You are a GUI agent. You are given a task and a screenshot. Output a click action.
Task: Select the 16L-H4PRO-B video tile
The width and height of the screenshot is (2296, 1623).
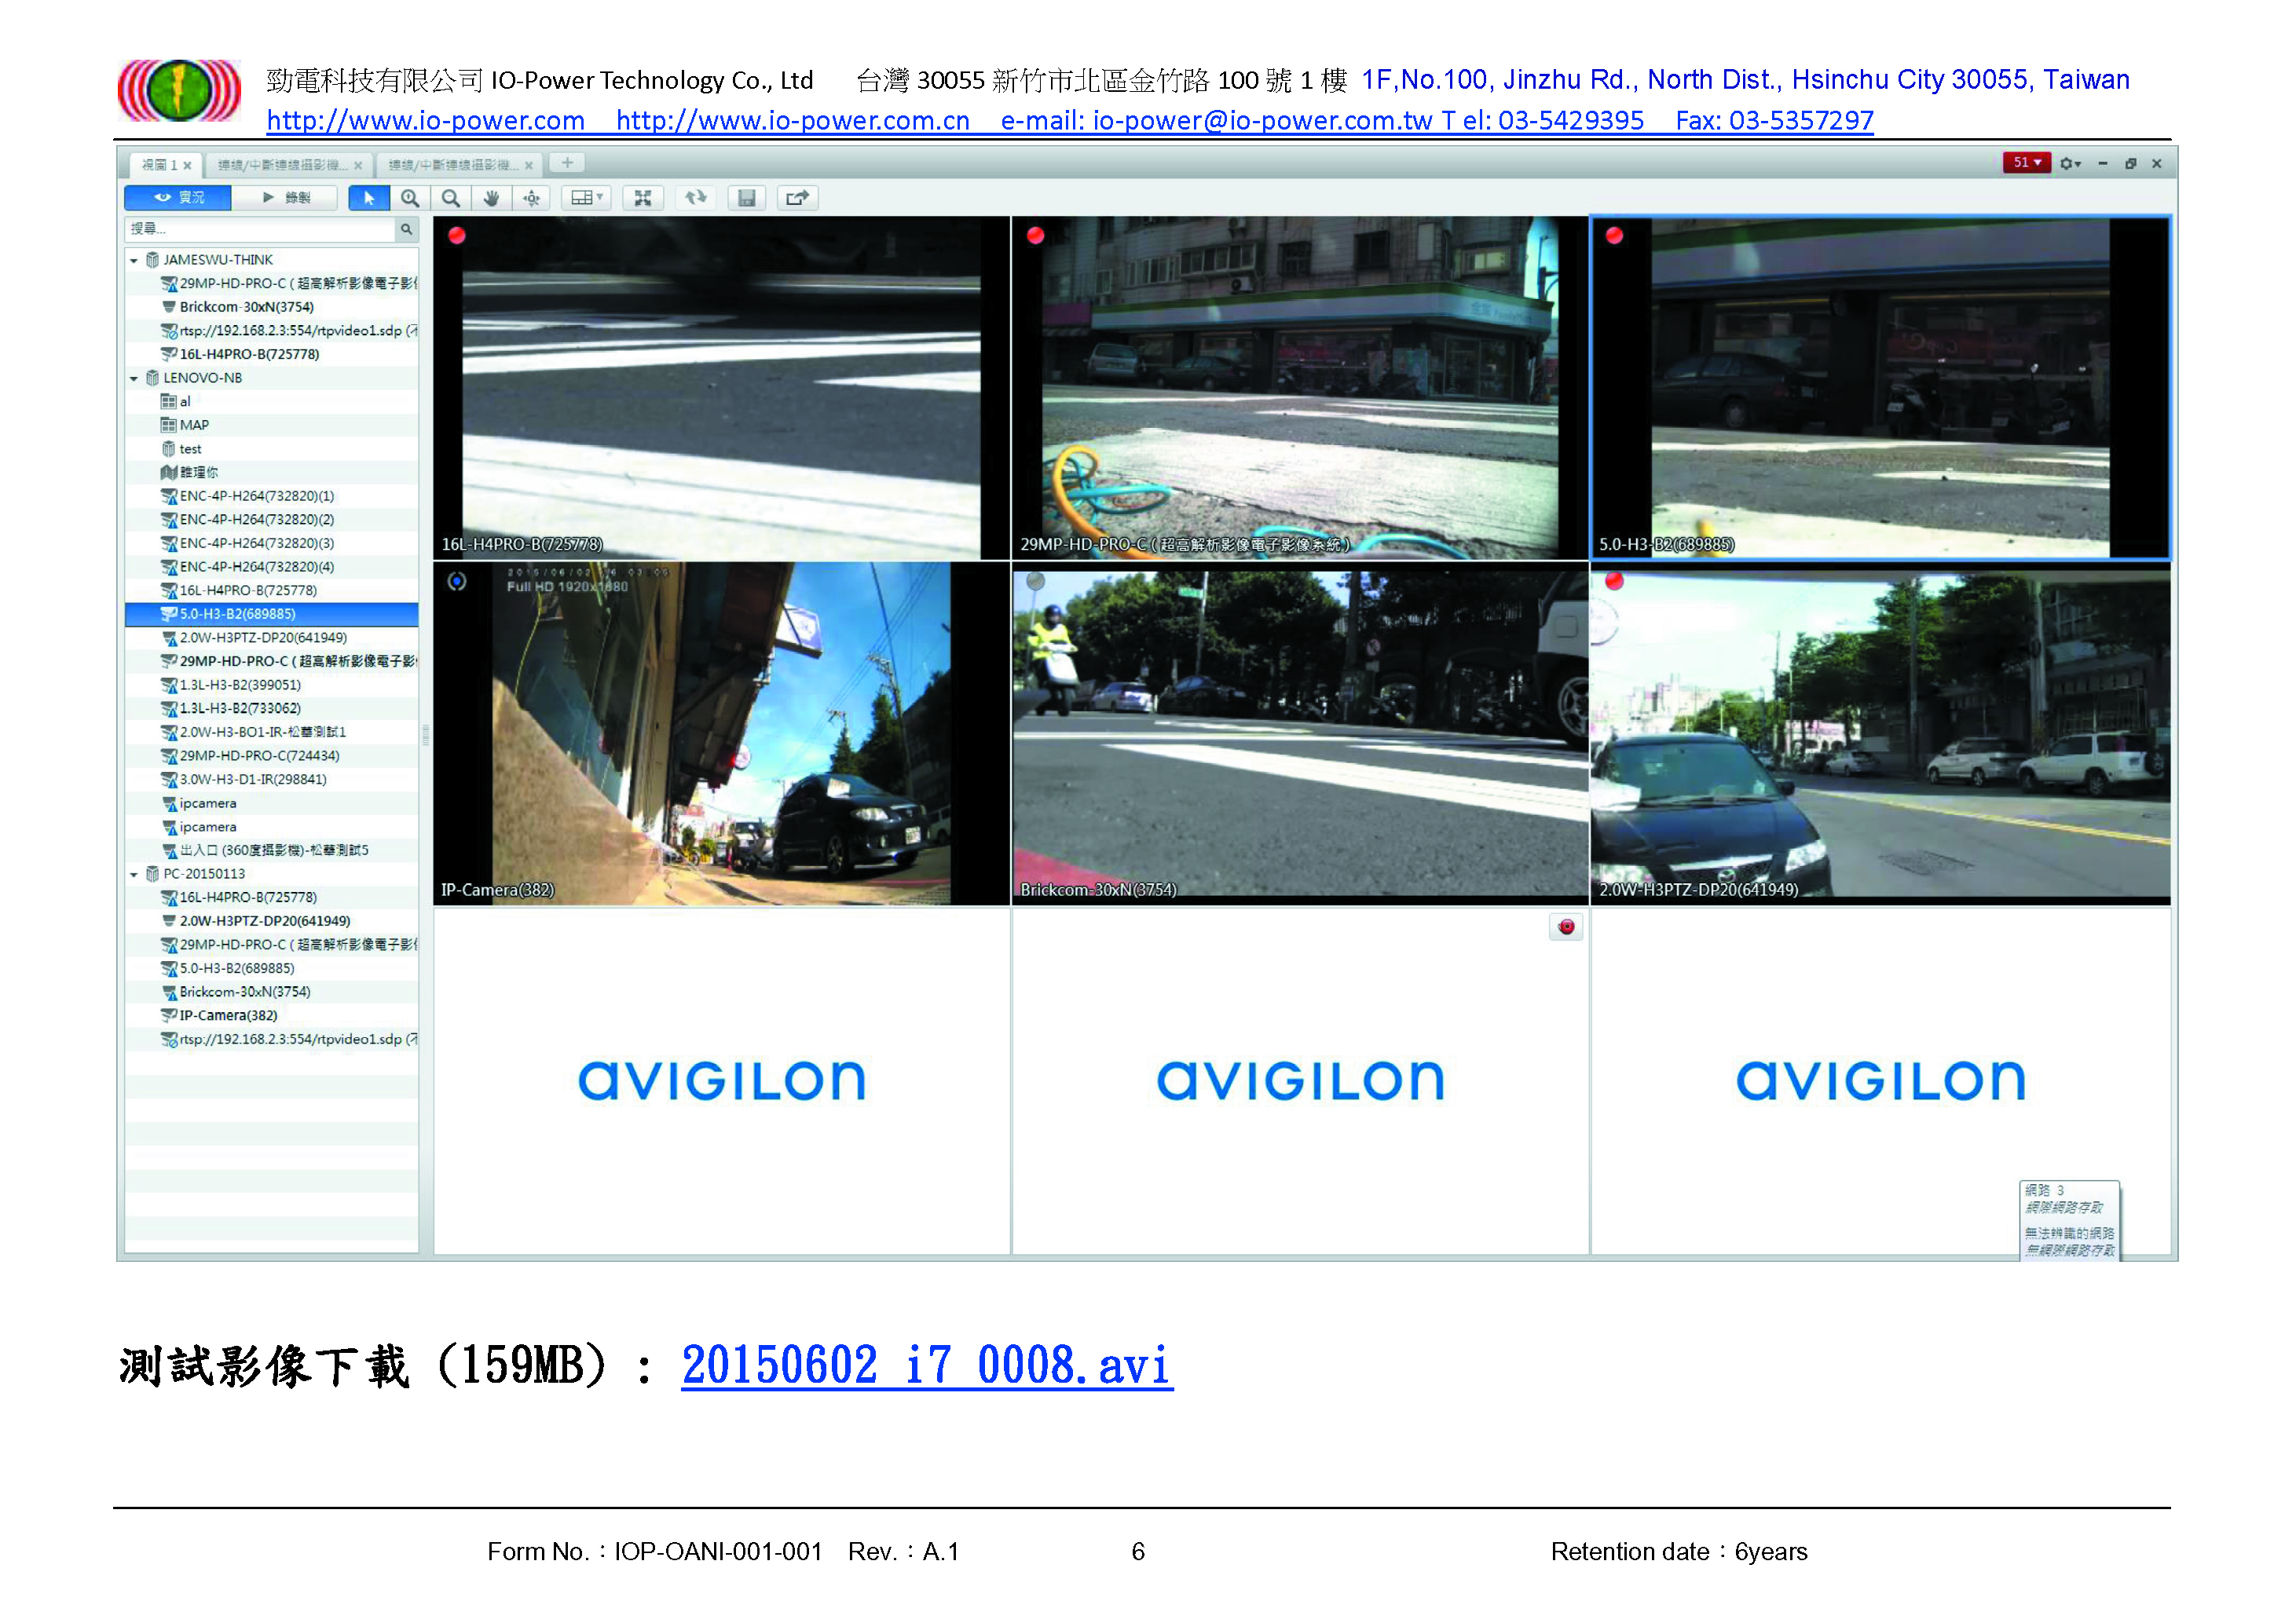(721, 388)
